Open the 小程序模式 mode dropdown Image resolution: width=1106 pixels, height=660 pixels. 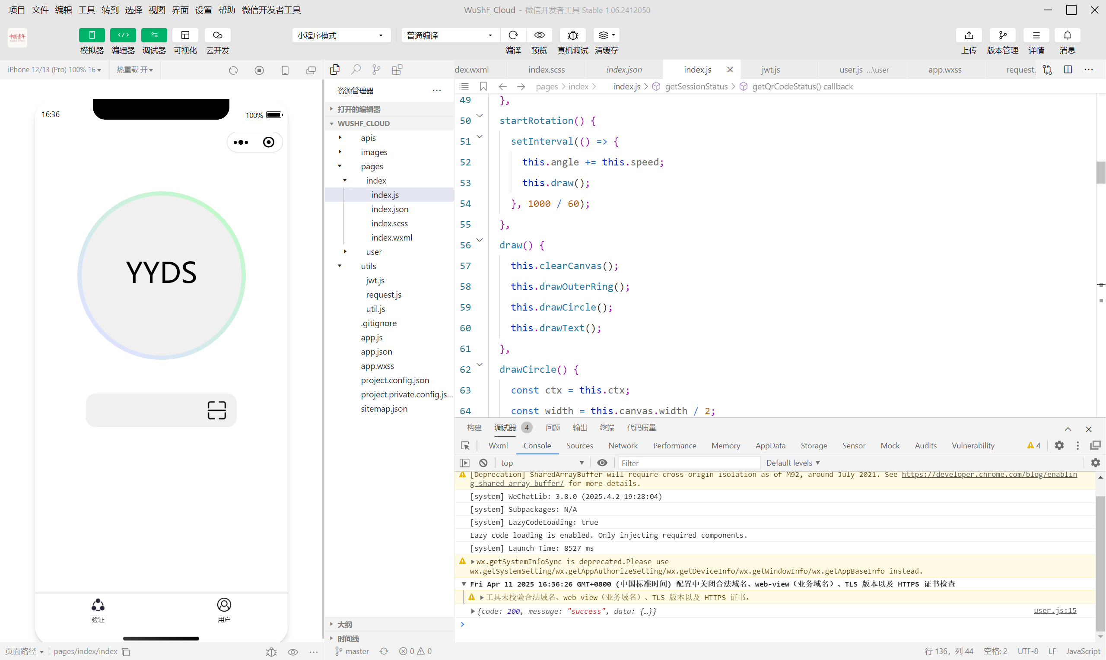click(x=340, y=35)
